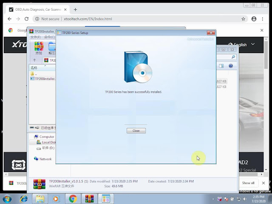
Task: Click Show all downloads in Chrome
Action: (x=248, y=183)
